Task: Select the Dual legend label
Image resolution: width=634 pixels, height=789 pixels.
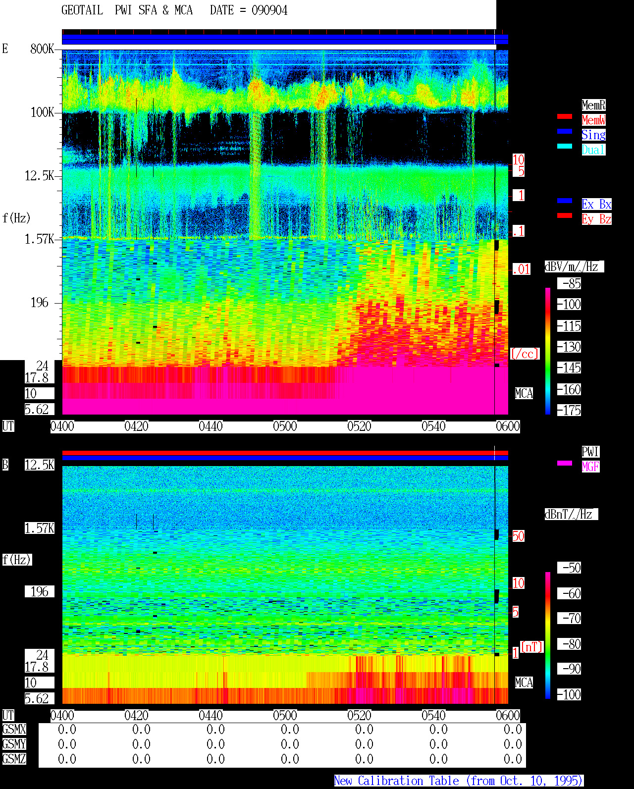Action: 593,150
